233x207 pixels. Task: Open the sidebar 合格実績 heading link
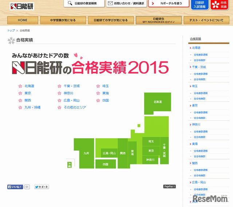[x=196, y=39]
